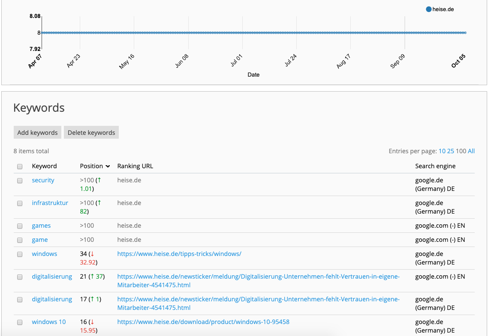Viewport: 488px width, 336px height.
Task: Click the red 32.92 position change value
Action: point(88,262)
